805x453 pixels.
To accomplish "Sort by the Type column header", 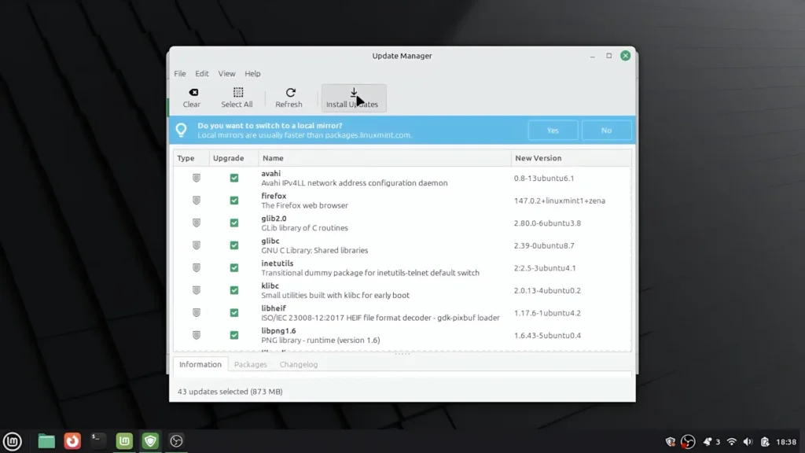I will tap(191, 158).
